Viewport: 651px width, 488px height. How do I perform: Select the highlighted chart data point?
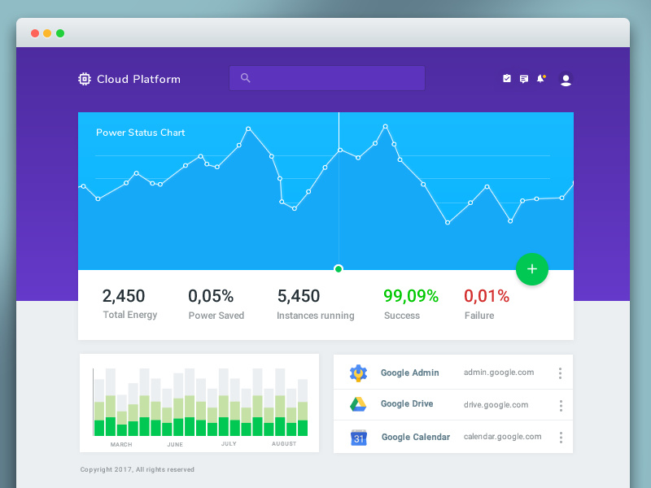339,268
